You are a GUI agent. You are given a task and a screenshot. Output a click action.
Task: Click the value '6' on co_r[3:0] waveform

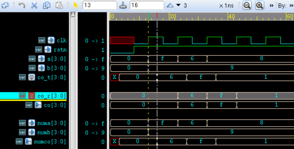point(192,96)
